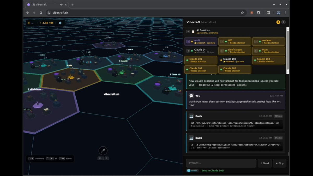Open the help question mark button
Image resolution: width=313 pixels, height=176 pixels.
pos(284,22)
